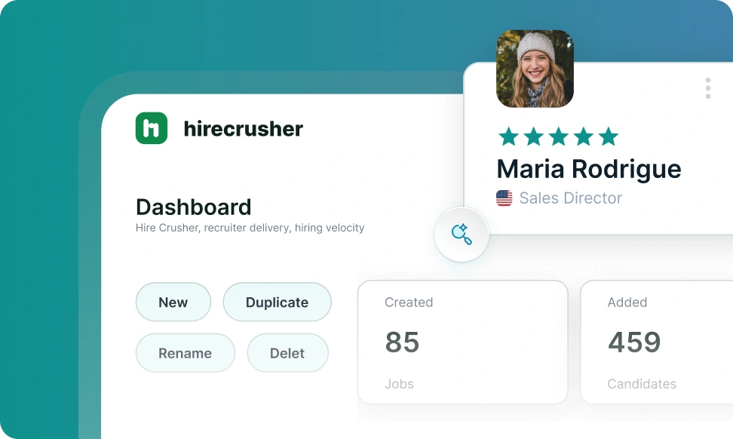The image size is (733, 439).
Task: Open the three-dot menu on profile card
Action: (707, 88)
